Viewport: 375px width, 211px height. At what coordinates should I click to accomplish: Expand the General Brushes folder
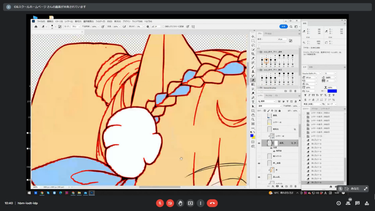tap(259, 88)
